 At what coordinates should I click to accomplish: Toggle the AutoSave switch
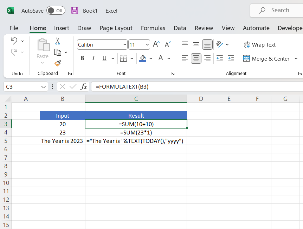pos(56,11)
